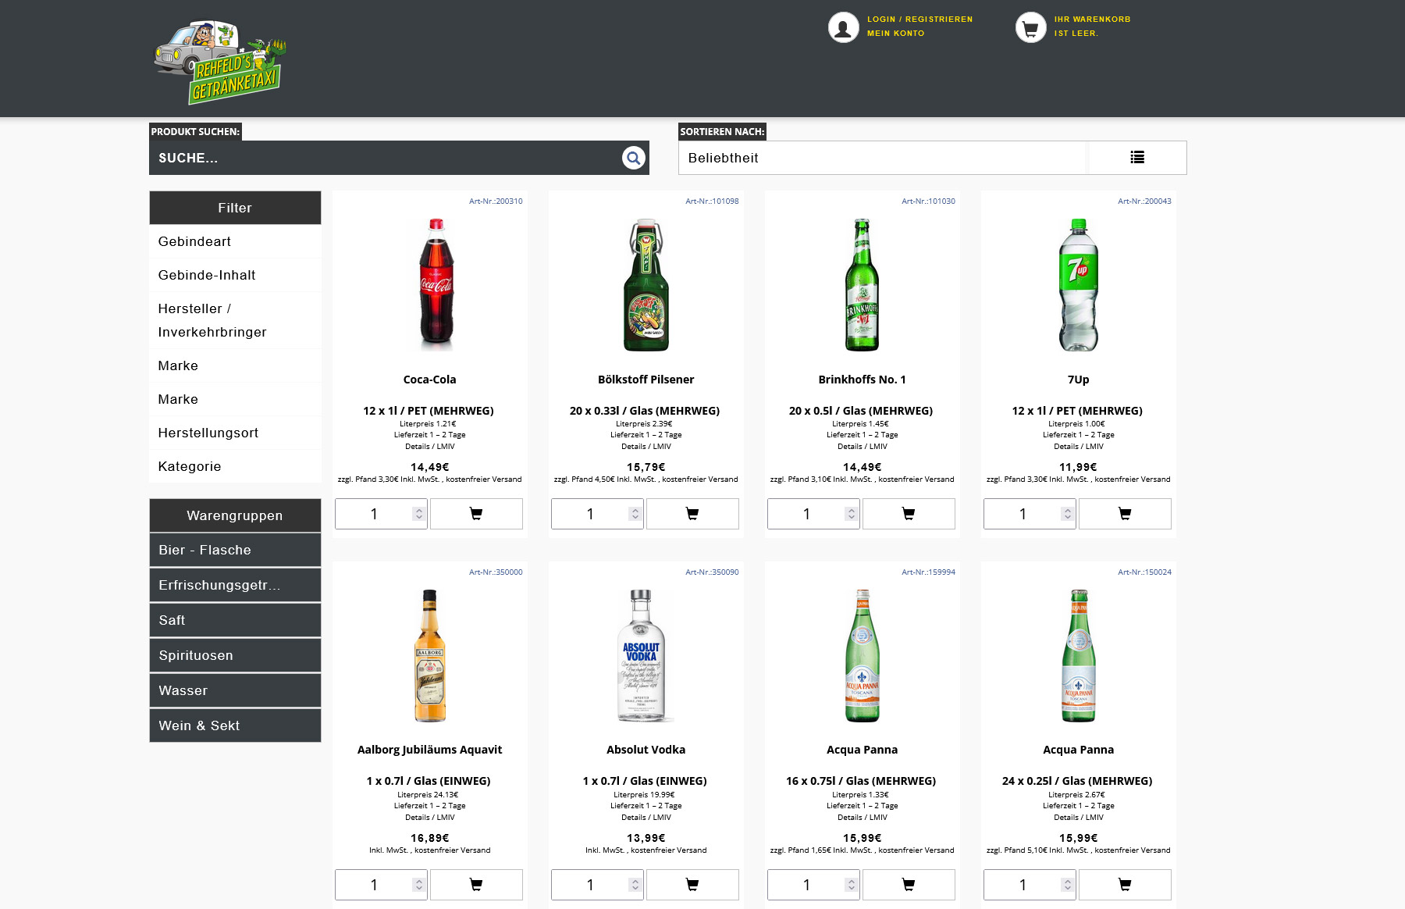Click the 11,99€ price of 7Up
The image size is (1405, 909).
click(1078, 467)
